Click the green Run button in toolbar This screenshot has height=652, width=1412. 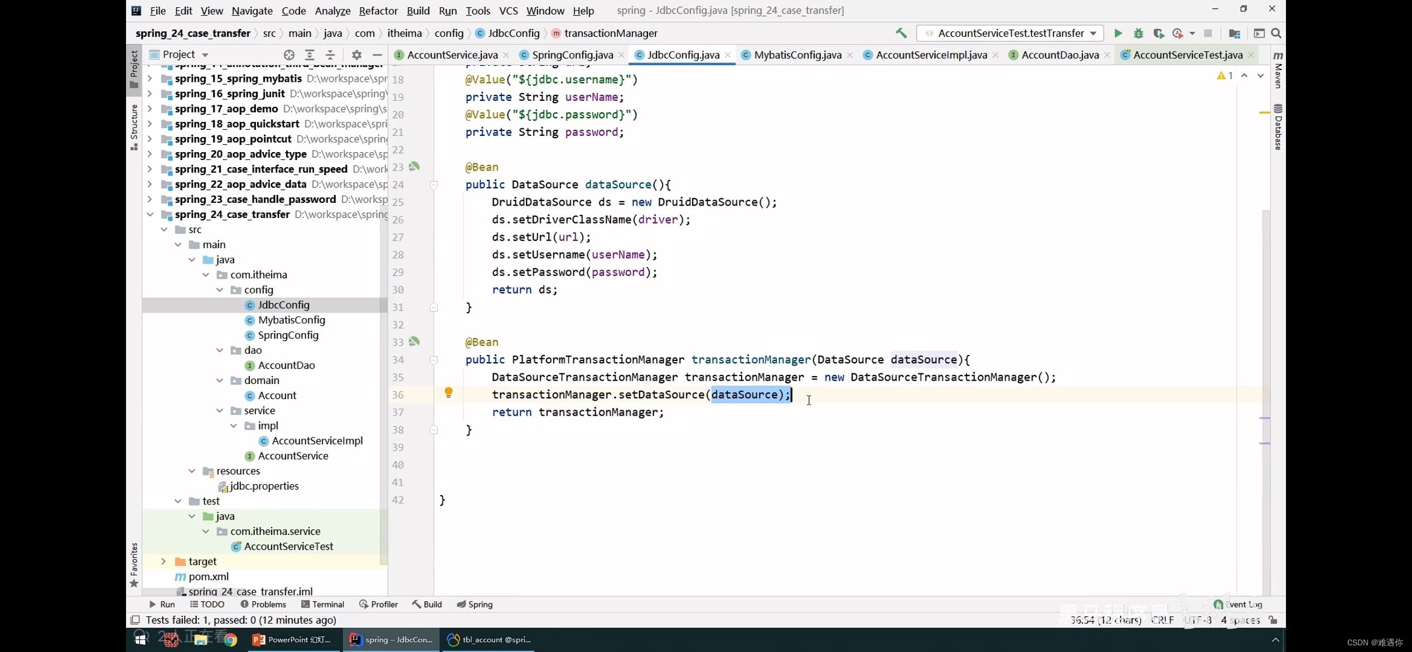(1118, 33)
